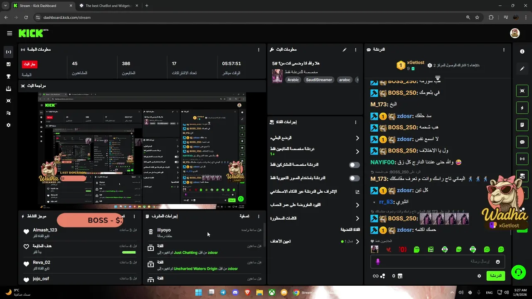
Task: Click the Arabic tag chip
Action: point(293,80)
